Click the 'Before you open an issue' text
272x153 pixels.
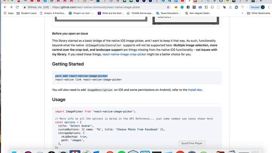(70, 34)
